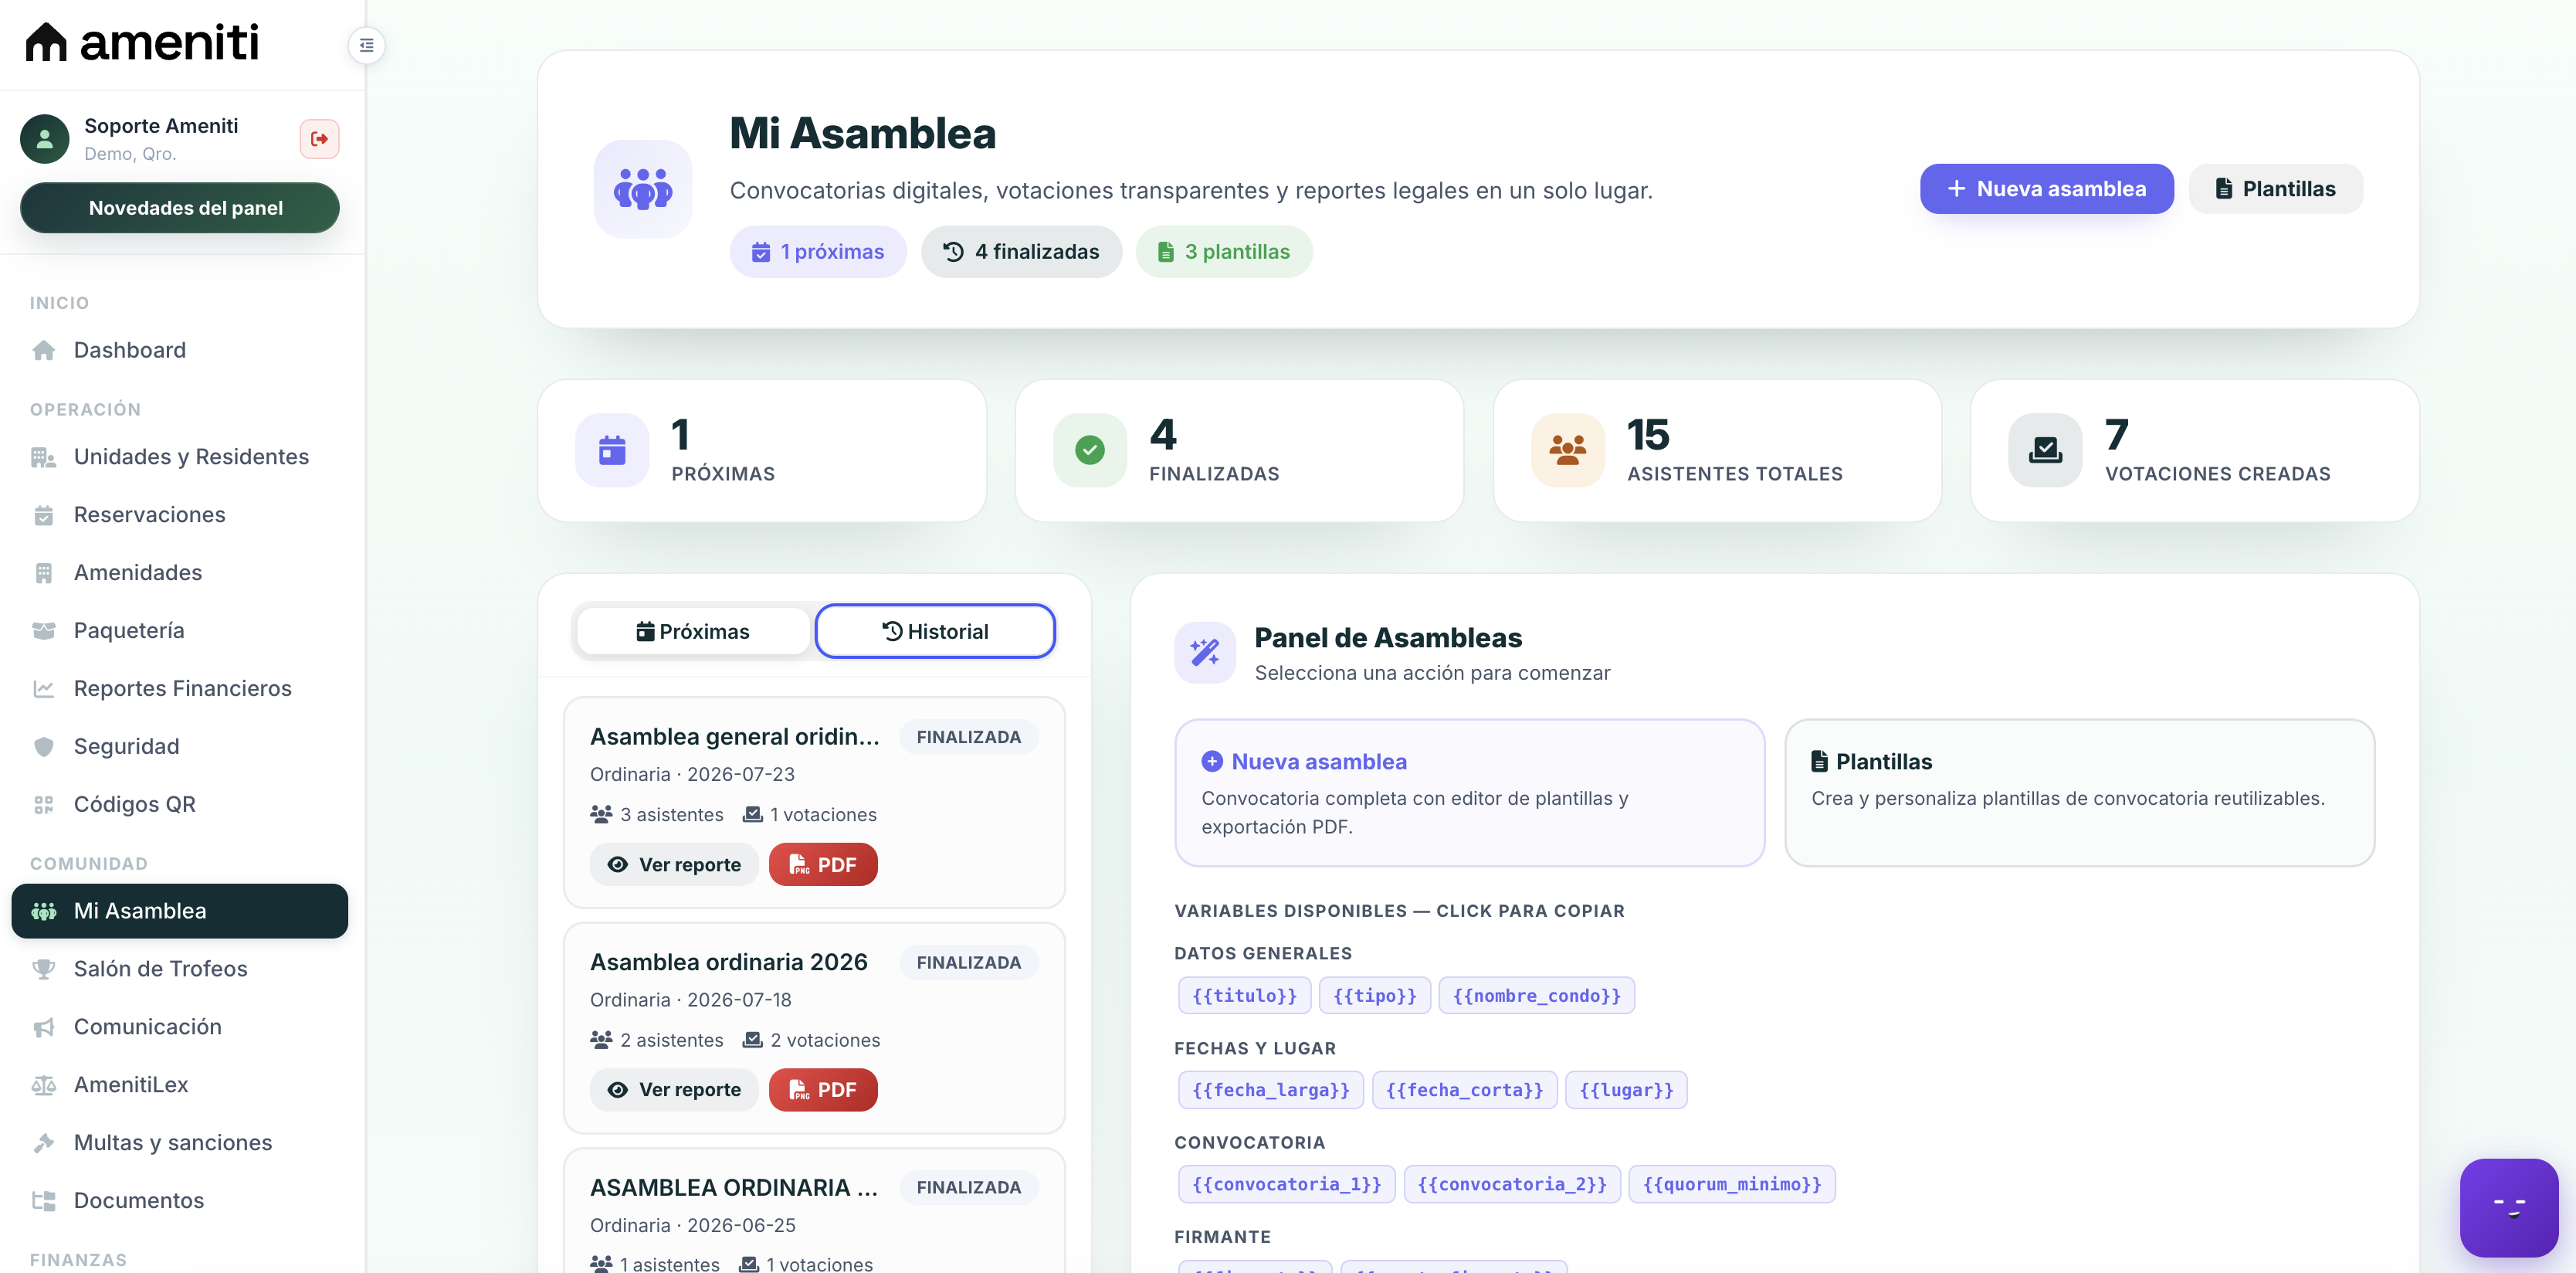This screenshot has height=1273, width=2576.
Task: Switch to the Historial tab
Action: (935, 631)
